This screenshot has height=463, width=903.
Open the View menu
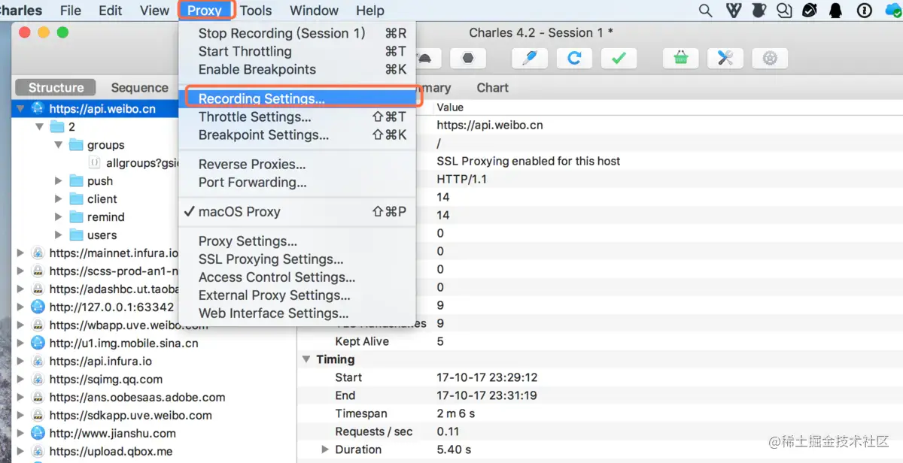pyautogui.click(x=154, y=11)
